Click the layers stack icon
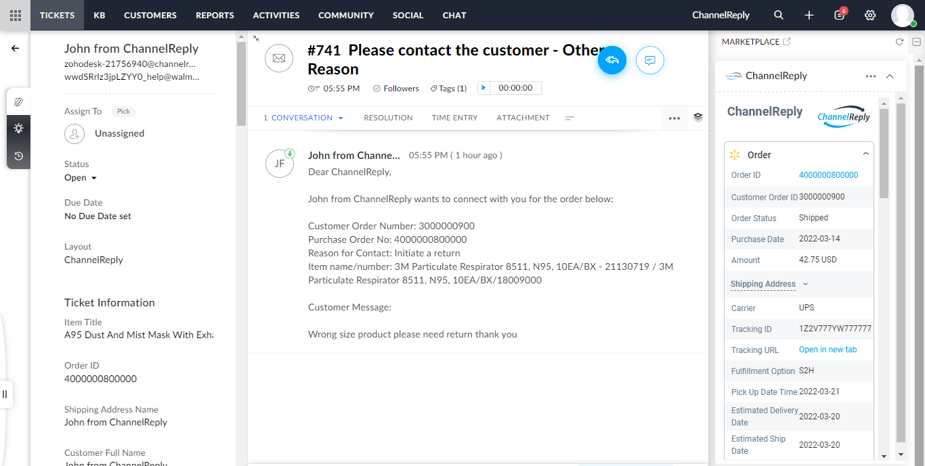Screen dimensions: 925x466 pyautogui.click(x=698, y=117)
